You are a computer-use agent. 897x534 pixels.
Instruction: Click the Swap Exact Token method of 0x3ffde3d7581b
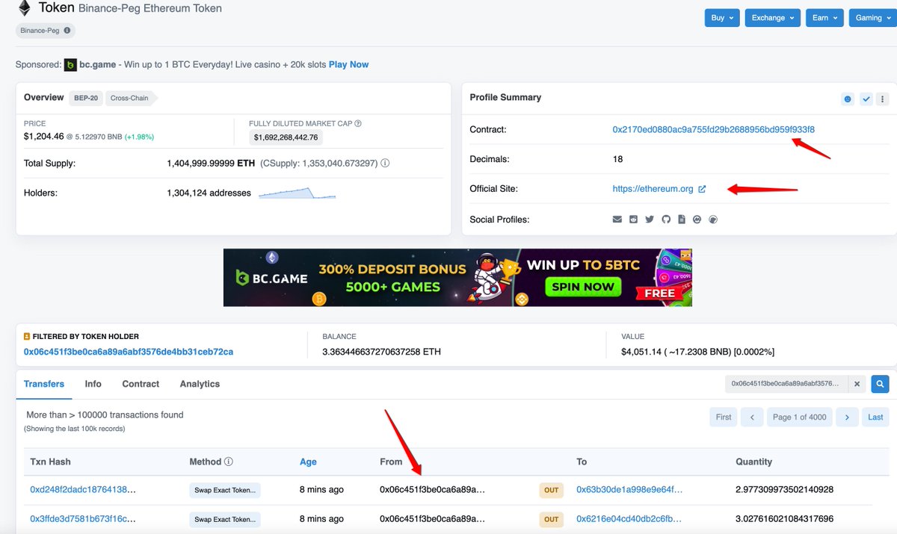[x=225, y=519]
